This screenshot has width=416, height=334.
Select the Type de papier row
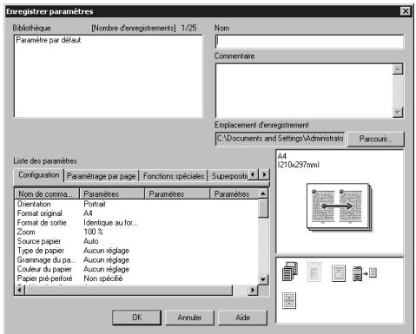[136, 251]
